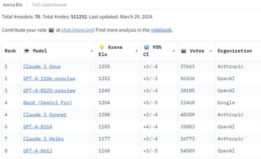
Task: Open the chat.lmsys.org link
Action: [77, 30]
